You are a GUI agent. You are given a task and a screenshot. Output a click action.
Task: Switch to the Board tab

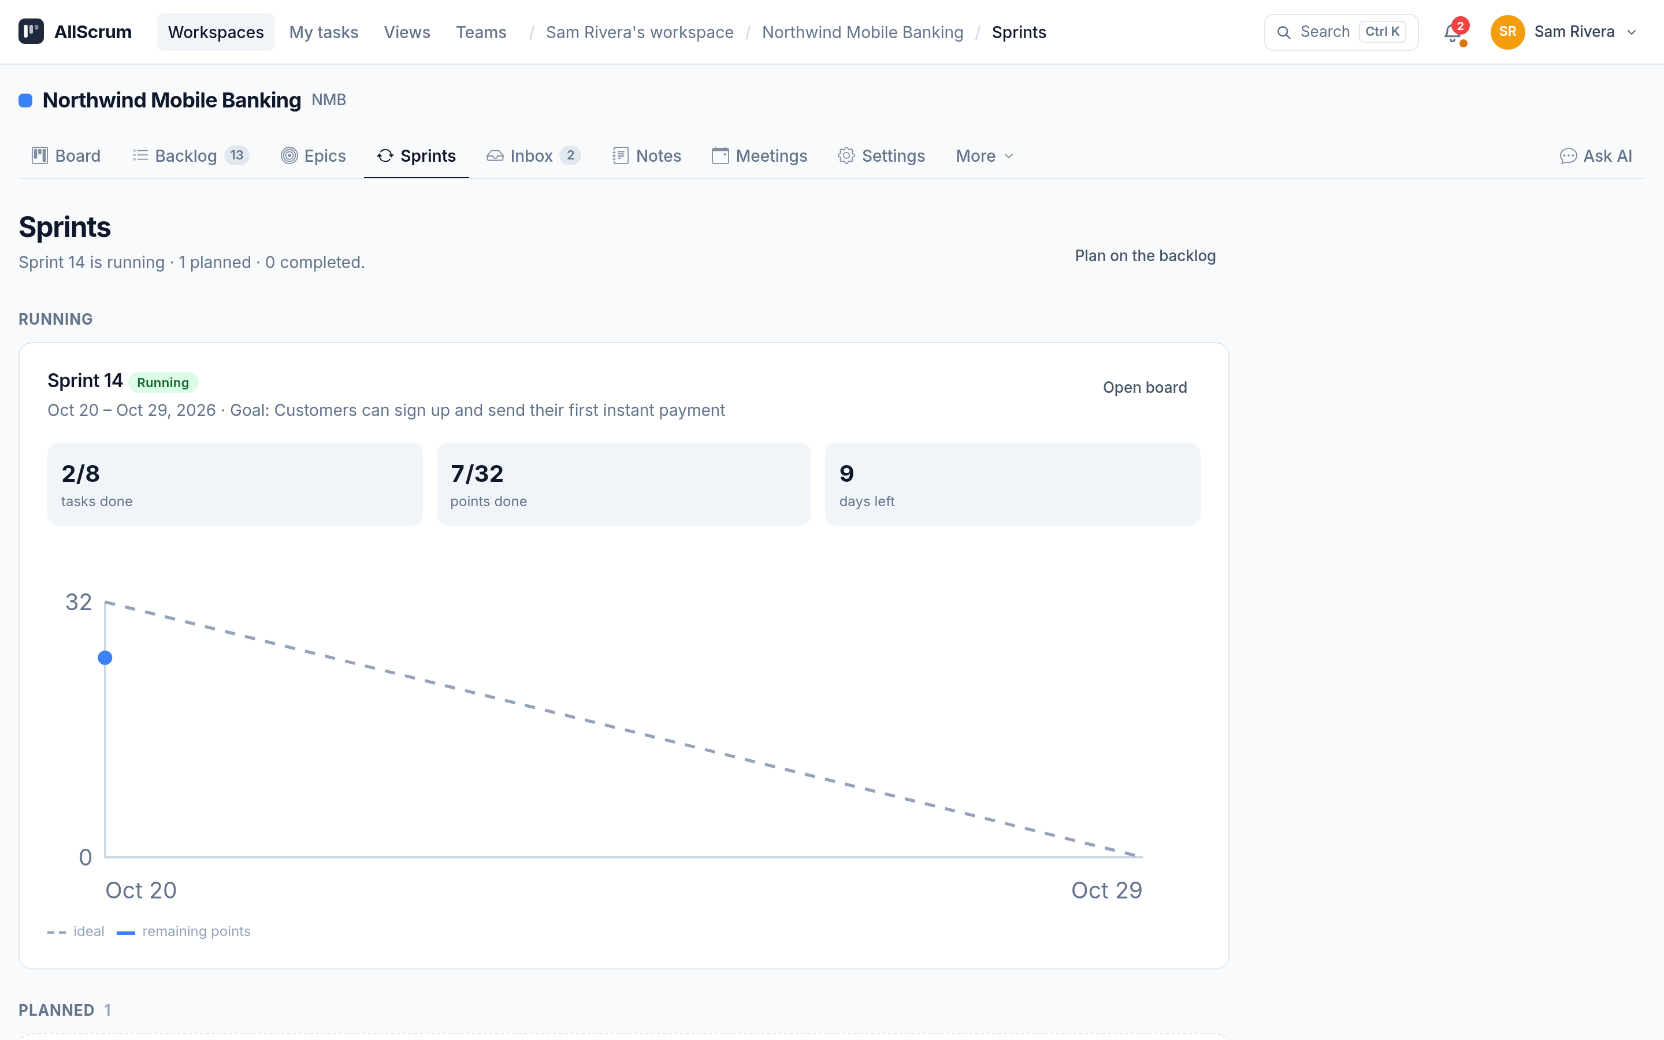pyautogui.click(x=66, y=156)
